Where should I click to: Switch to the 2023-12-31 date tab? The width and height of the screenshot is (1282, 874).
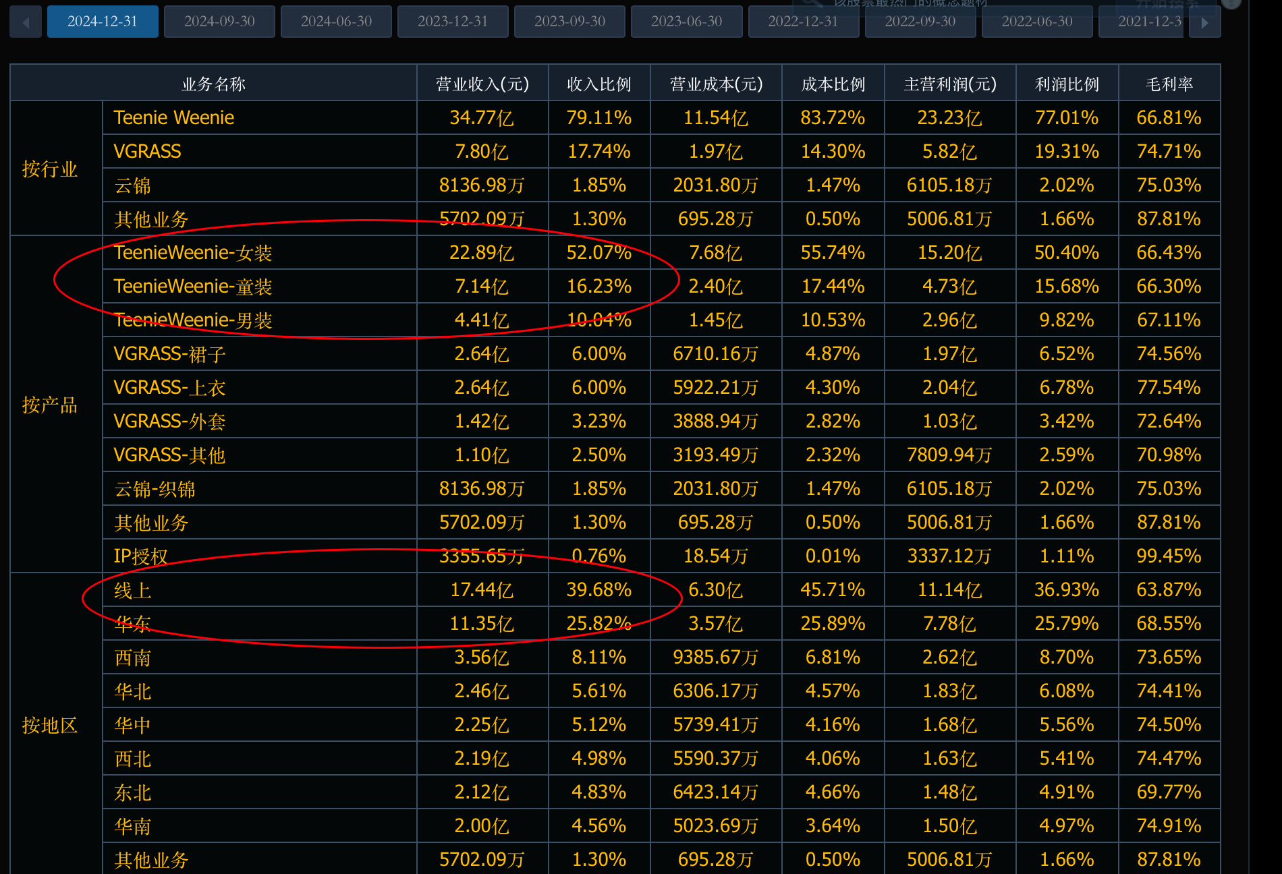[x=453, y=22]
